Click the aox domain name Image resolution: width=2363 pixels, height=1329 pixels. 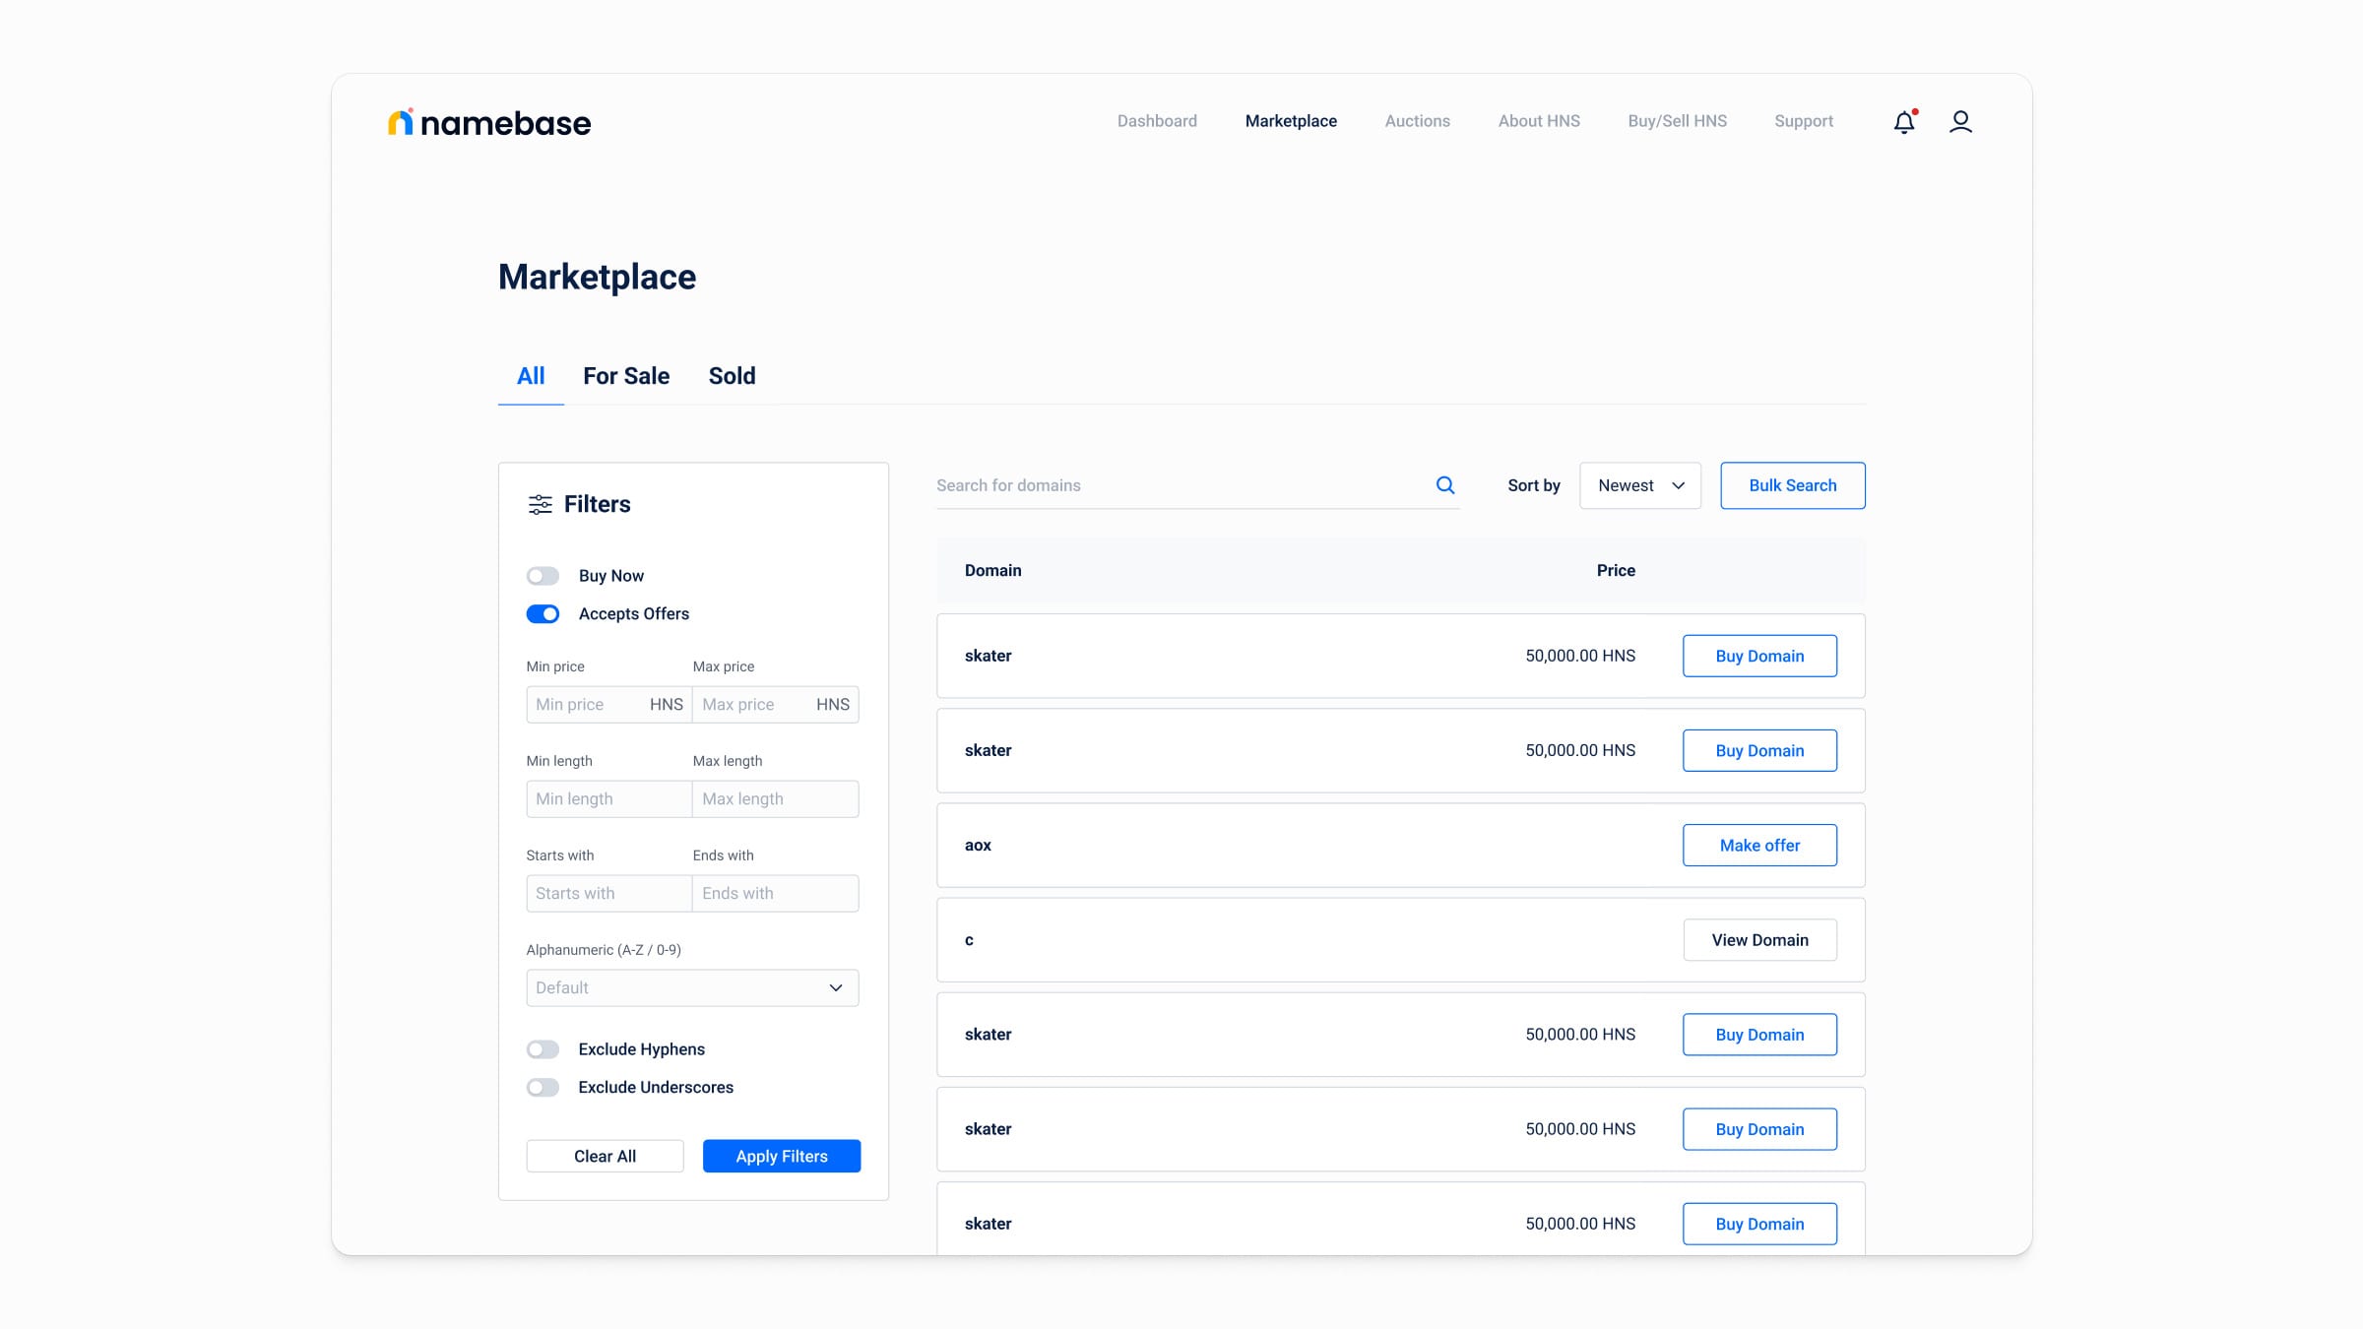click(x=978, y=846)
